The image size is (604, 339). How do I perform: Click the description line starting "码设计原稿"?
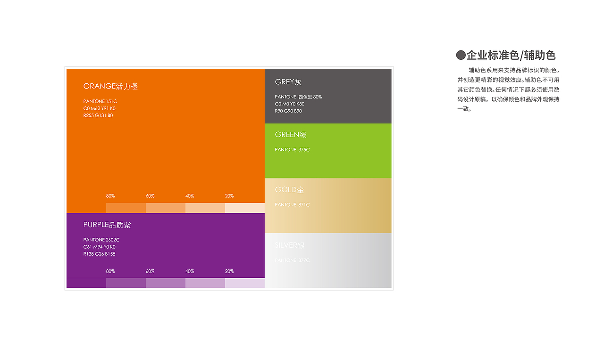tap(509, 99)
